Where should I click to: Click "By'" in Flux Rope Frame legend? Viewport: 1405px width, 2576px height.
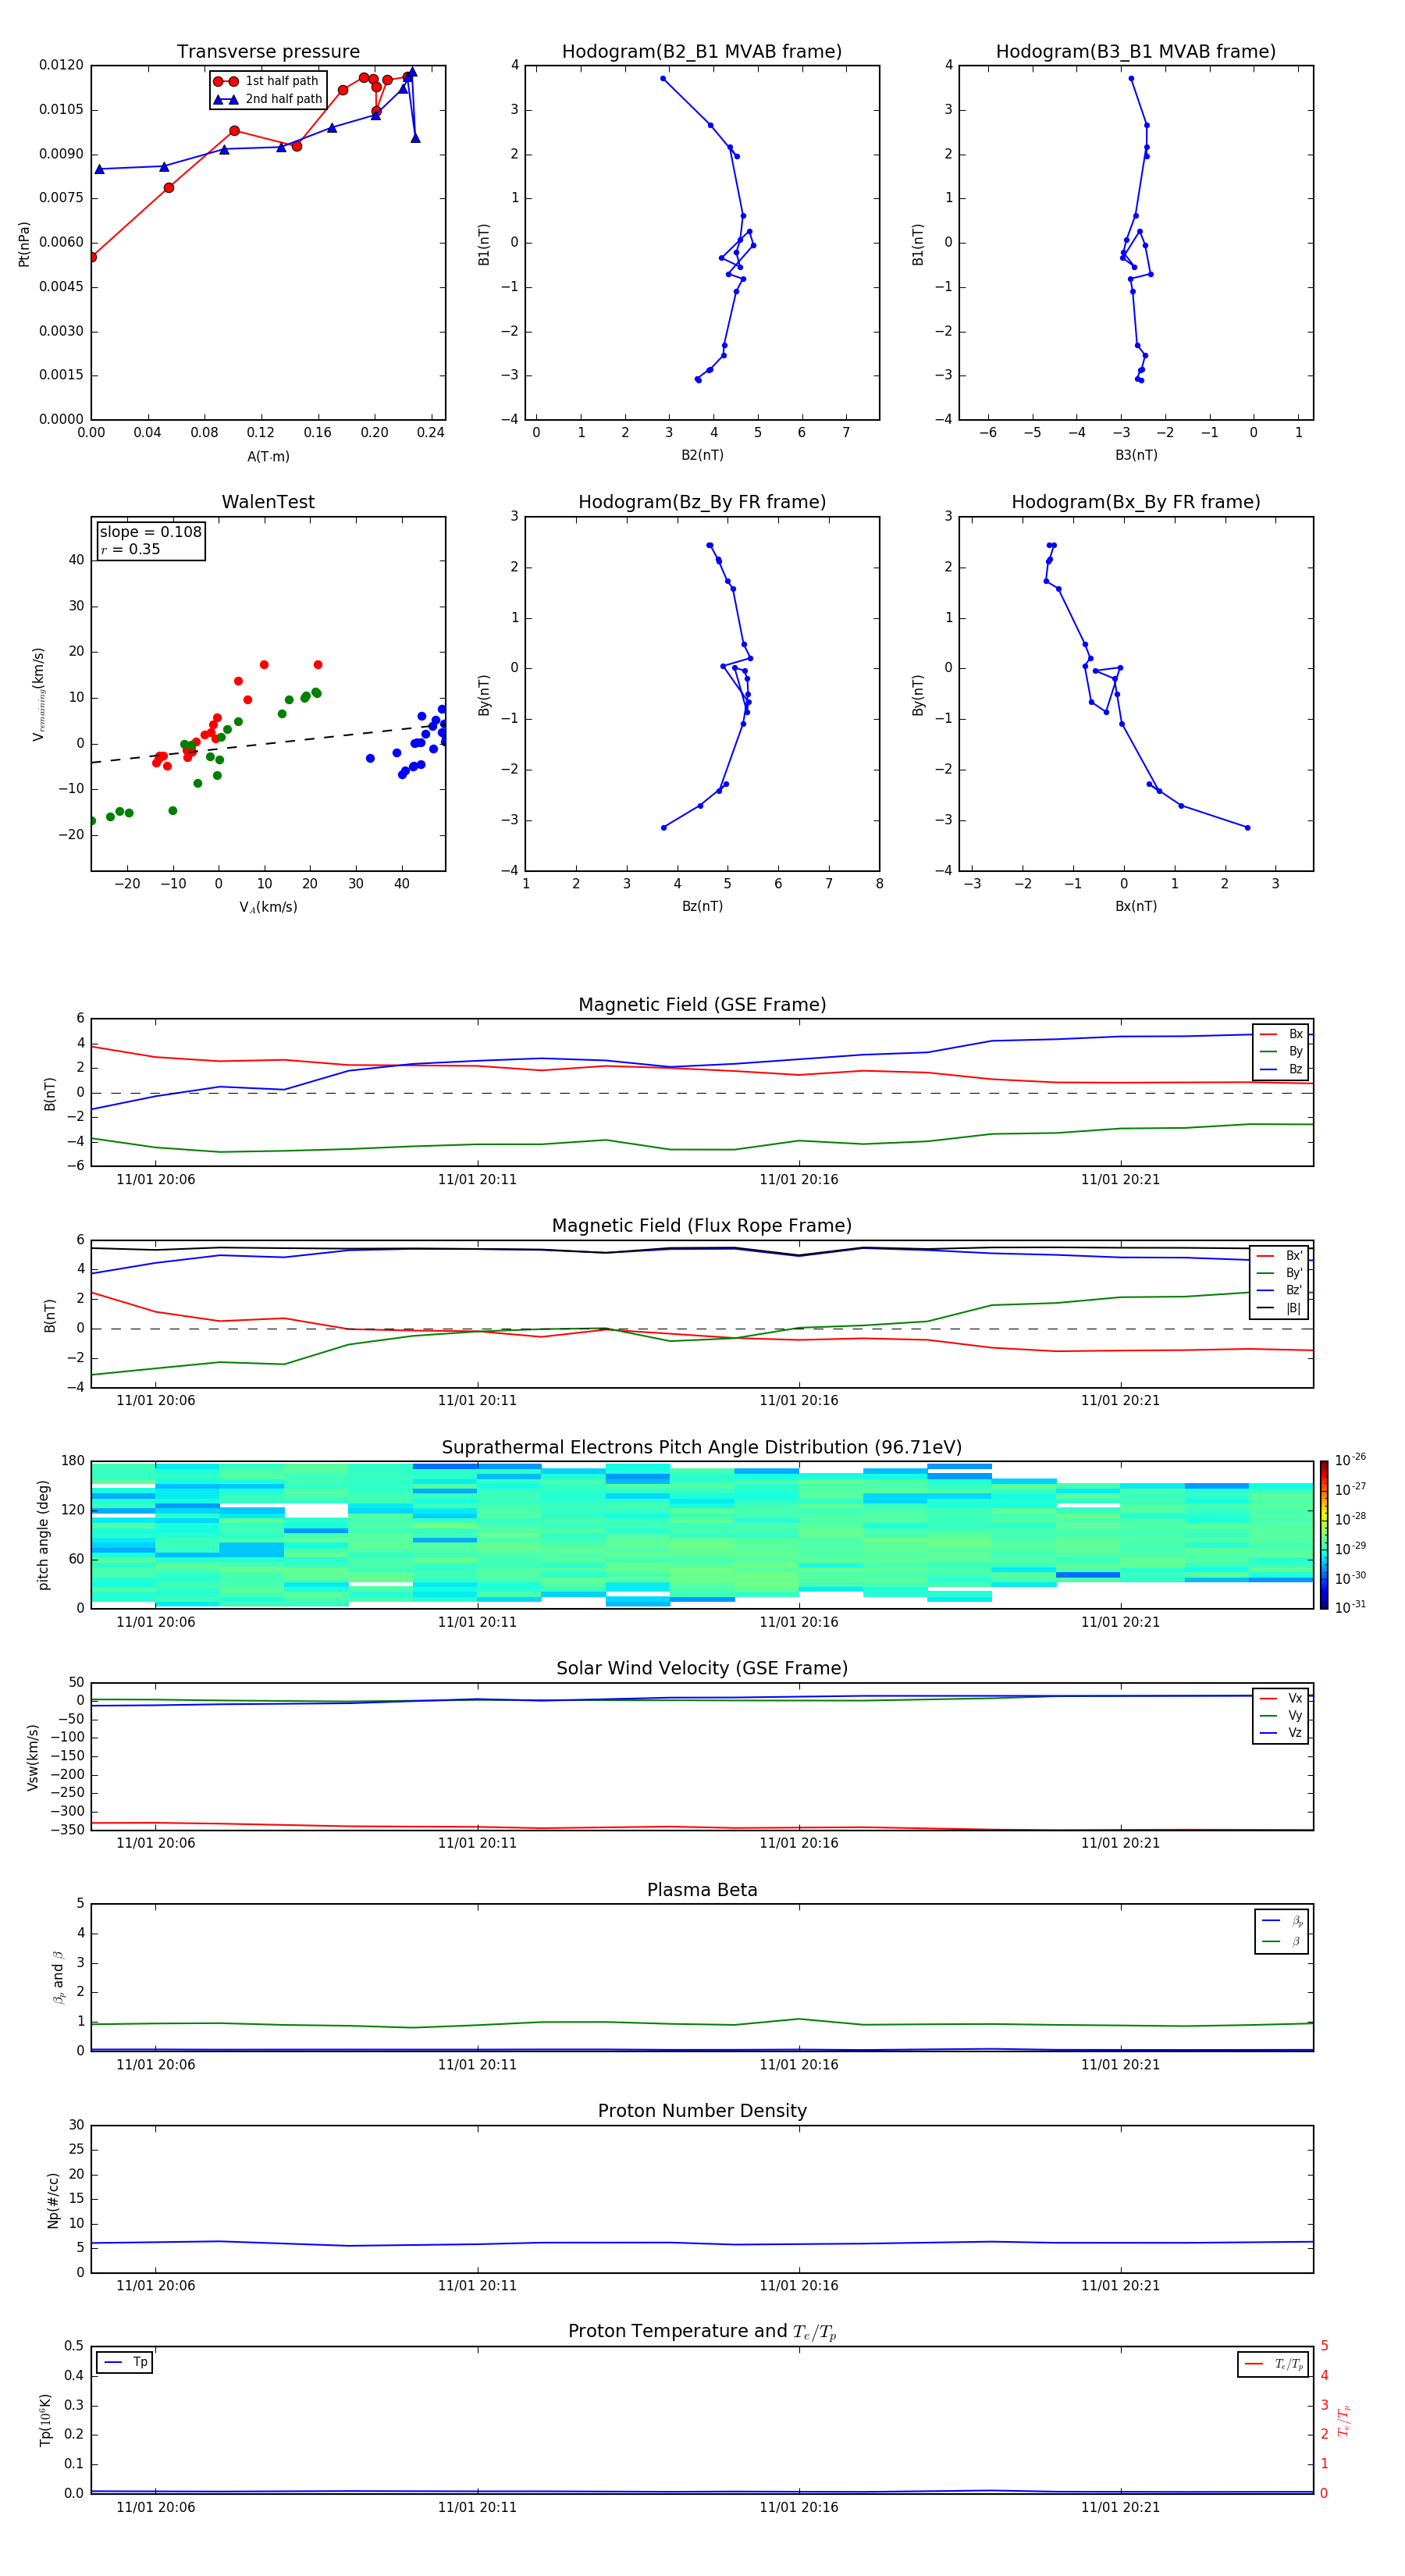1280,1273
